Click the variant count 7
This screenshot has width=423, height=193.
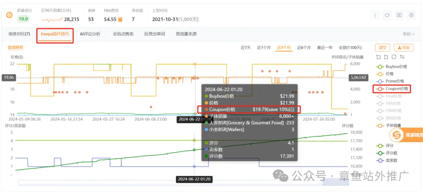click(133, 20)
